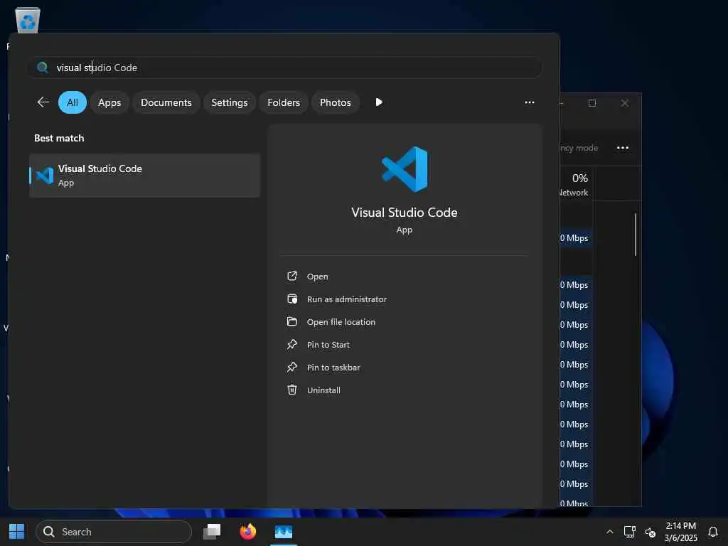Click the Pin to Start pin icon
The height and width of the screenshot is (546, 728).
click(x=292, y=344)
